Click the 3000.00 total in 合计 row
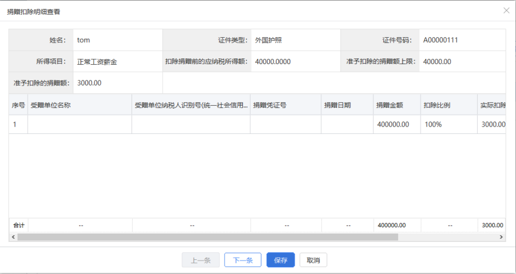Viewport: 516px width, 274px height. [493, 225]
